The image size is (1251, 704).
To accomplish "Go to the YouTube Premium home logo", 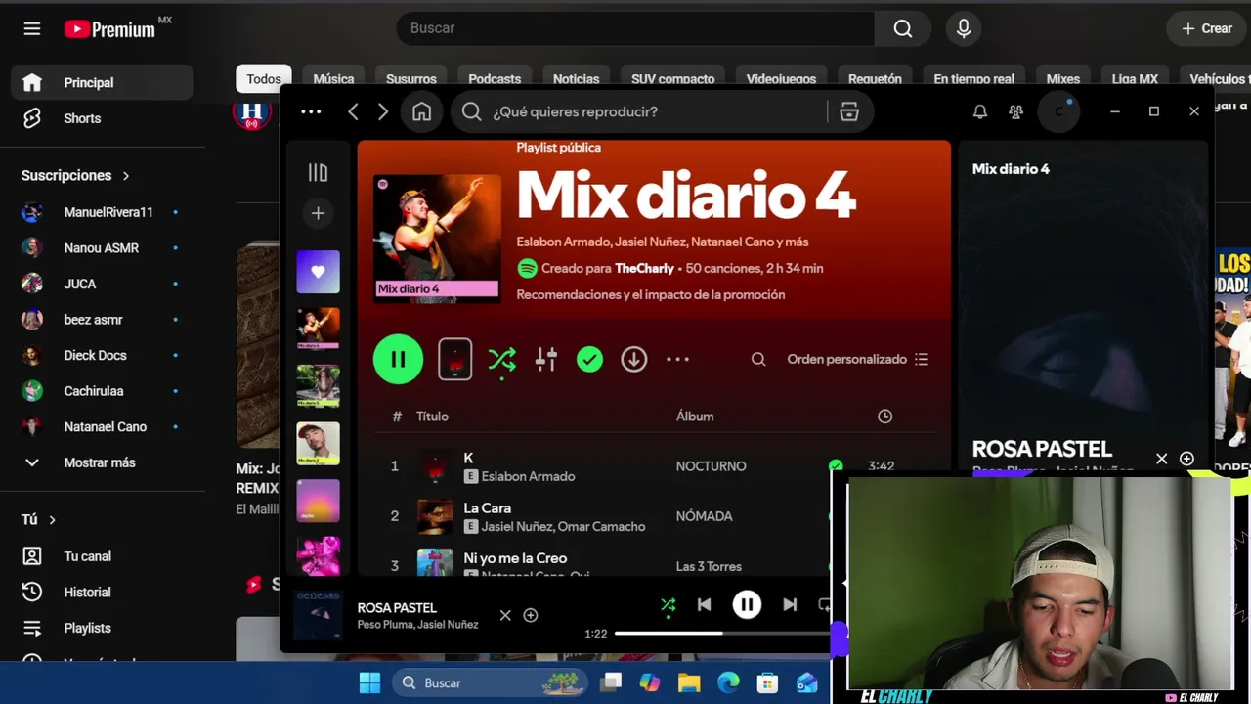I will 109,29.
